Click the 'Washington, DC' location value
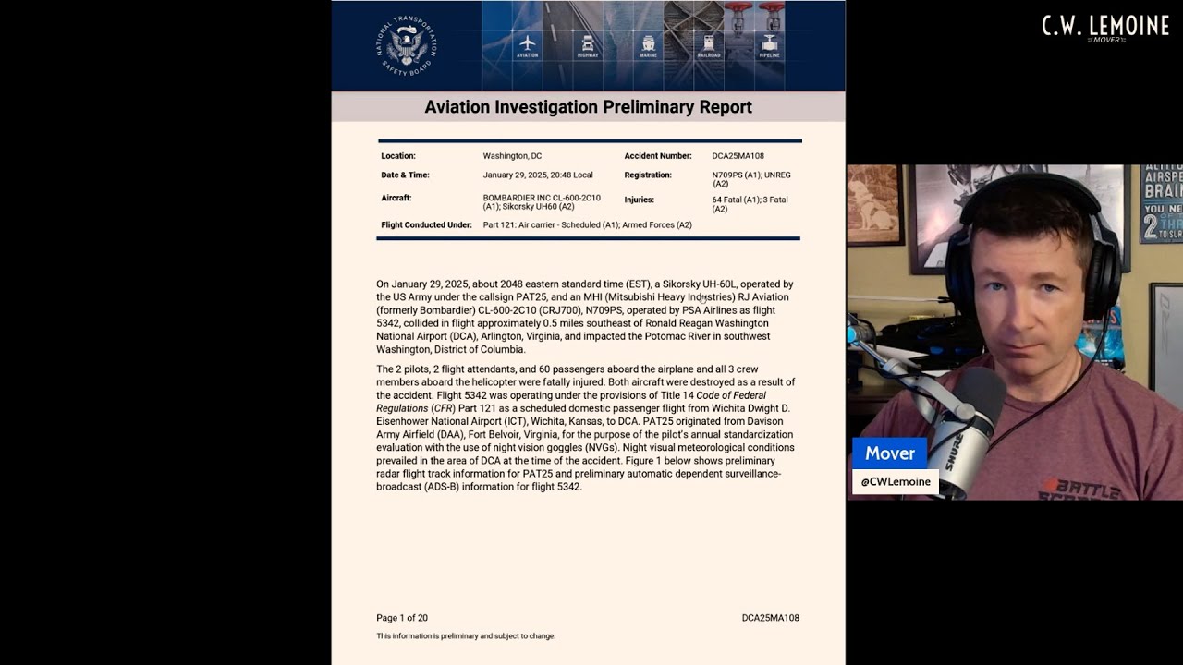 [x=512, y=156]
